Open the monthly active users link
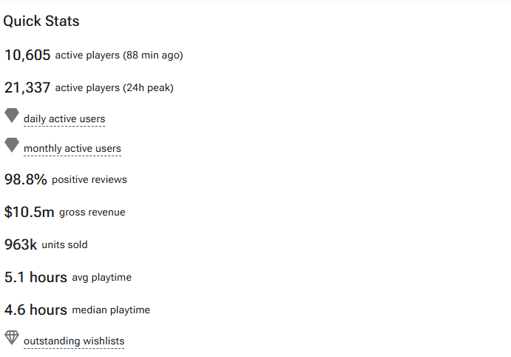Screen dimensions: 511x357 72,148
